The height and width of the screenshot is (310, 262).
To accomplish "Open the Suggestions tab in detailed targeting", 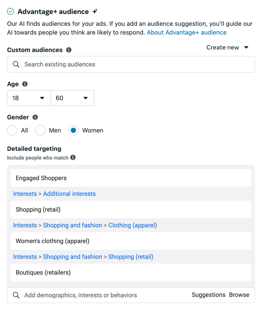I will 209,295.
